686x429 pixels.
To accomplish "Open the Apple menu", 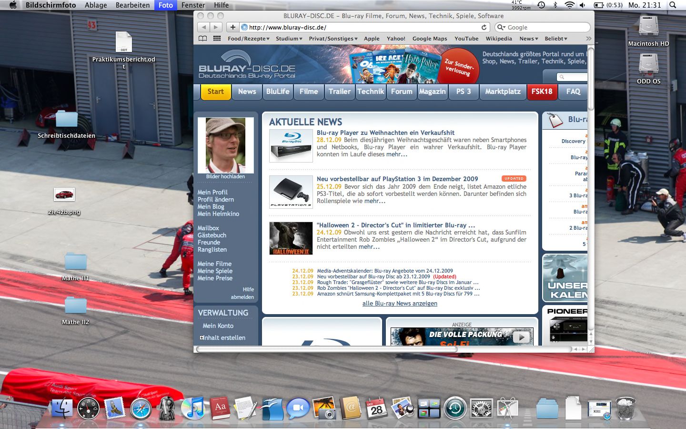I will (13, 5).
